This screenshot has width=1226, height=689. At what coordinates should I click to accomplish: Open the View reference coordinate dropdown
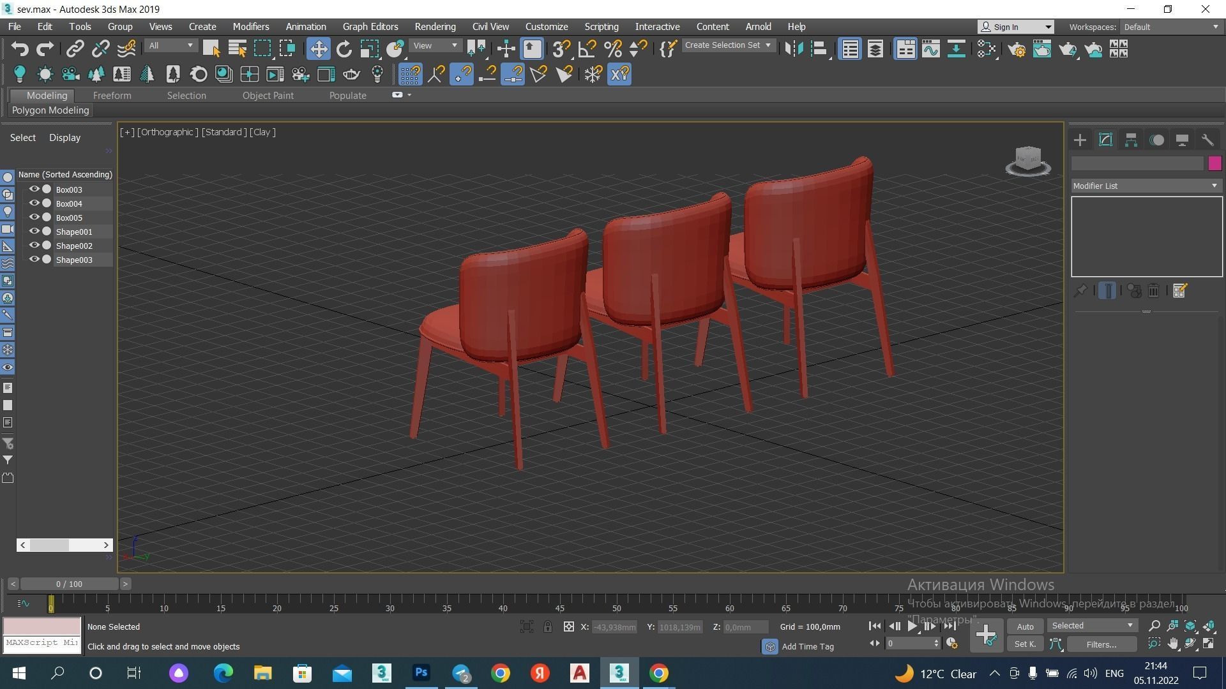[x=435, y=45]
